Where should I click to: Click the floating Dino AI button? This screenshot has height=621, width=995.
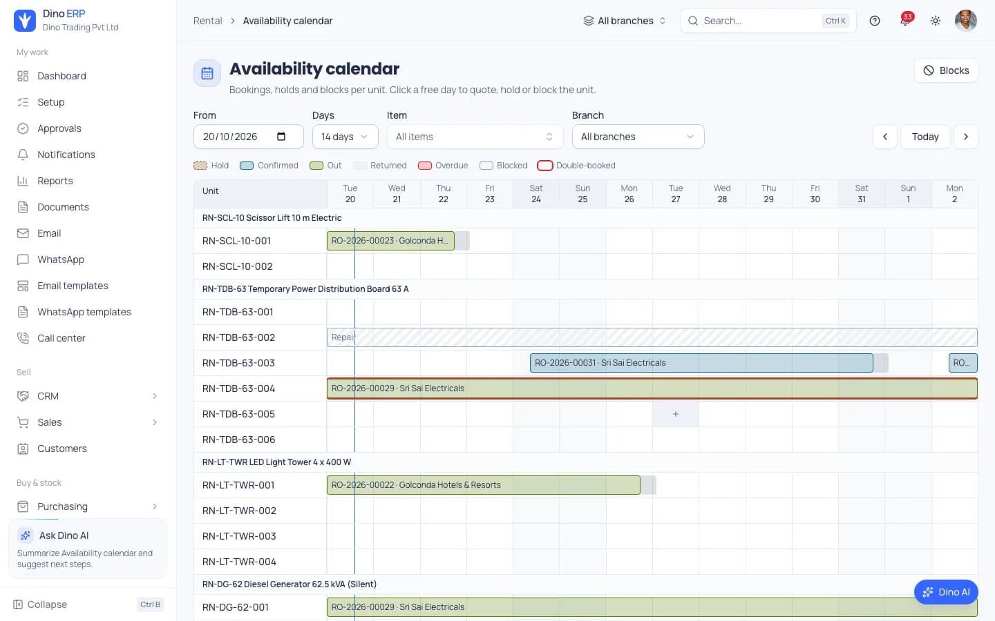coord(946,592)
